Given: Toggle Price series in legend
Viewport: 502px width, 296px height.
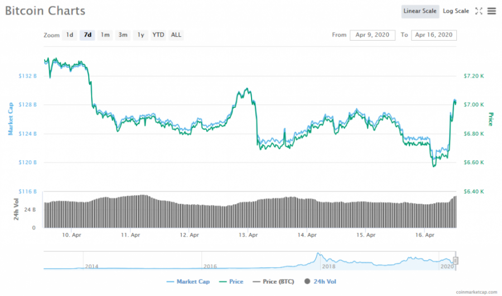Looking at the screenshot, I should pyautogui.click(x=231, y=282).
